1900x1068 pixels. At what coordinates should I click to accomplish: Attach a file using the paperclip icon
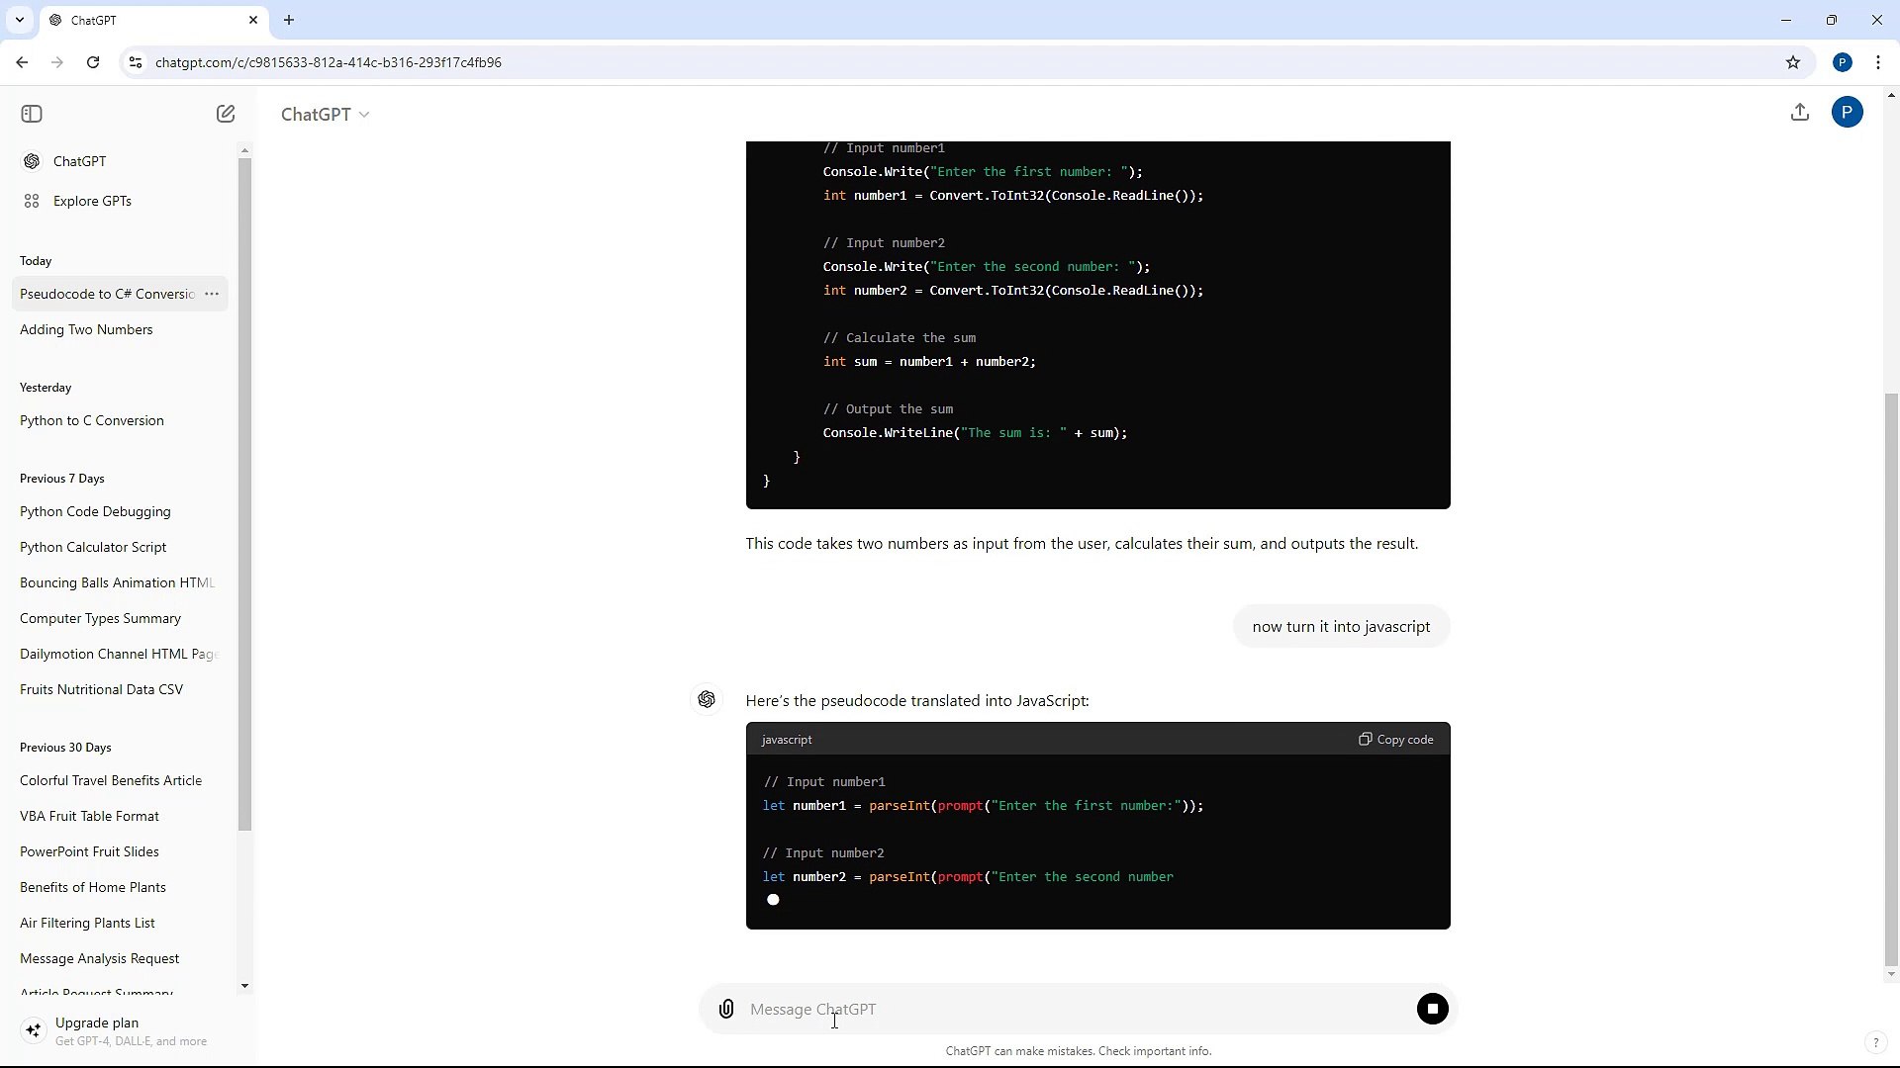(725, 1009)
